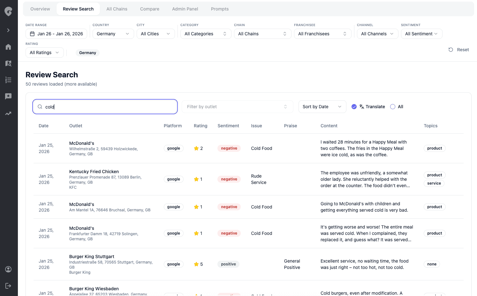Viewport: 477px width, 296px height.
Task: Select the map search icon in sidebar
Action: (x=8, y=63)
